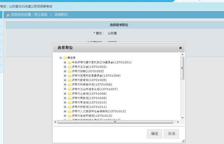Select 济南市司法局(13701010)
Screen dimensions: 224x144
89,103
